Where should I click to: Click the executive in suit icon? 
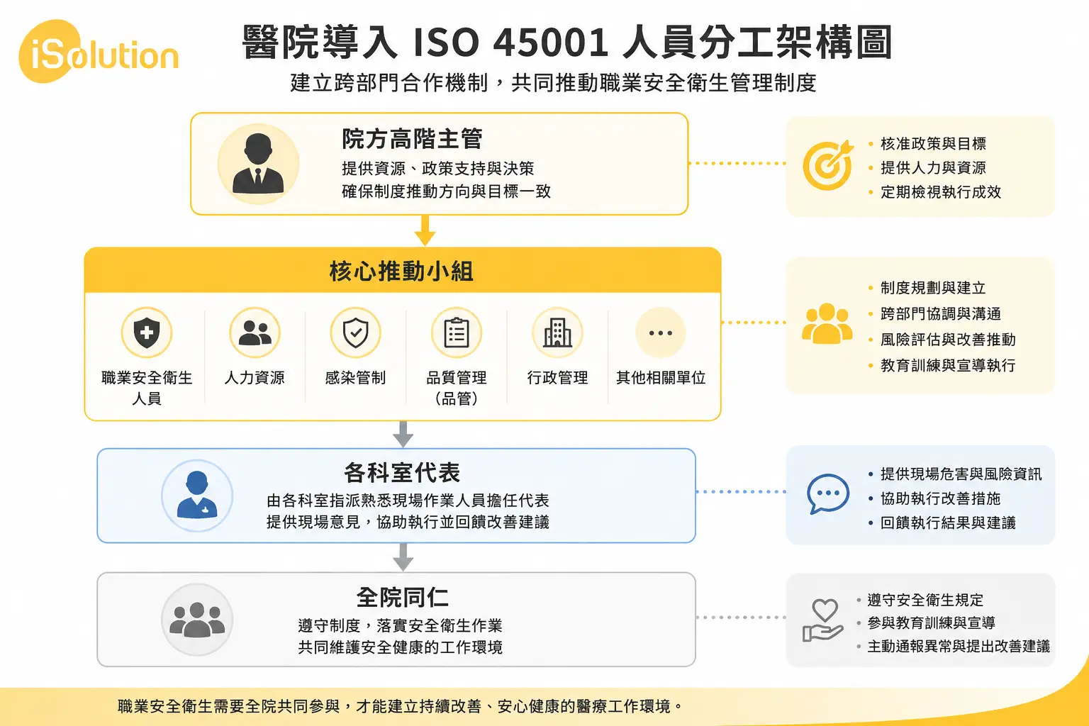click(x=258, y=164)
